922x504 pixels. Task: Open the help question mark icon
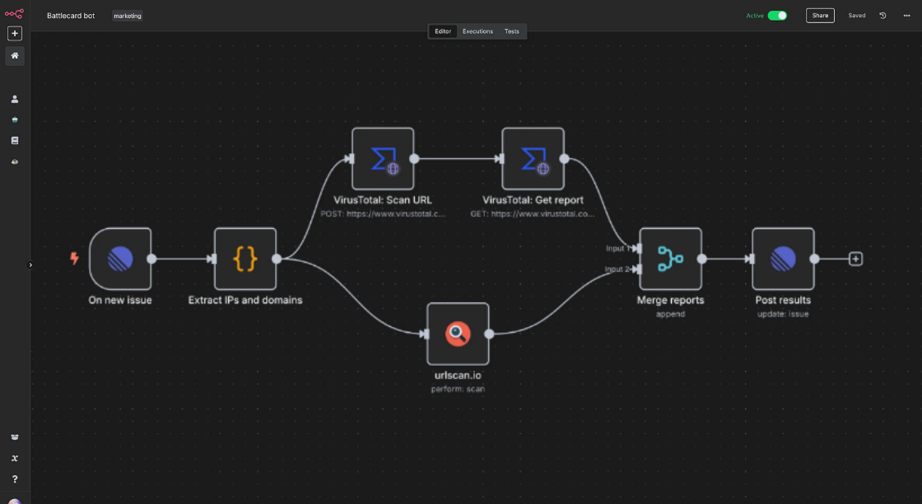[15, 479]
